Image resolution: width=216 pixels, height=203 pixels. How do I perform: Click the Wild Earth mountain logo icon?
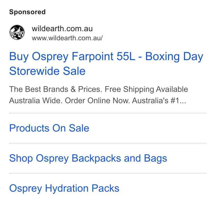pos(17,32)
